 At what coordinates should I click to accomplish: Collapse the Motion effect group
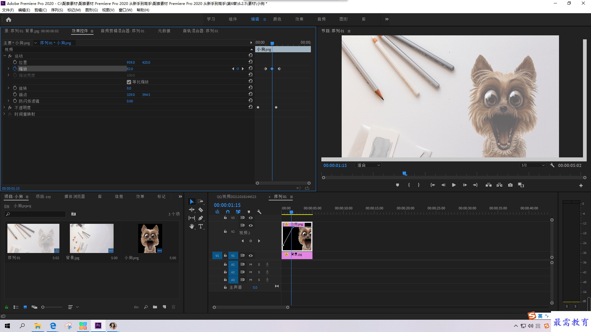click(x=5, y=56)
